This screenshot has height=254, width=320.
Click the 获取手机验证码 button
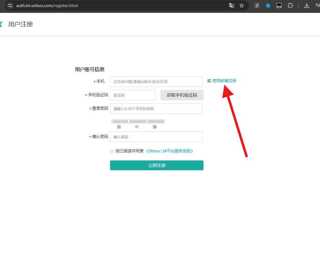pyautogui.click(x=182, y=95)
